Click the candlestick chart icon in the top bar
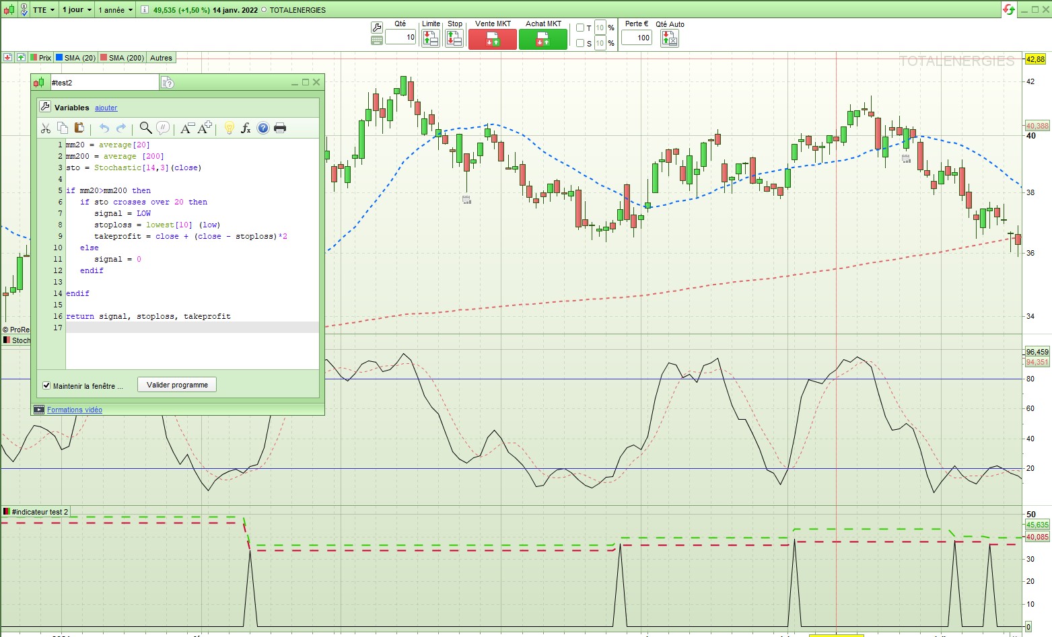 (x=9, y=9)
